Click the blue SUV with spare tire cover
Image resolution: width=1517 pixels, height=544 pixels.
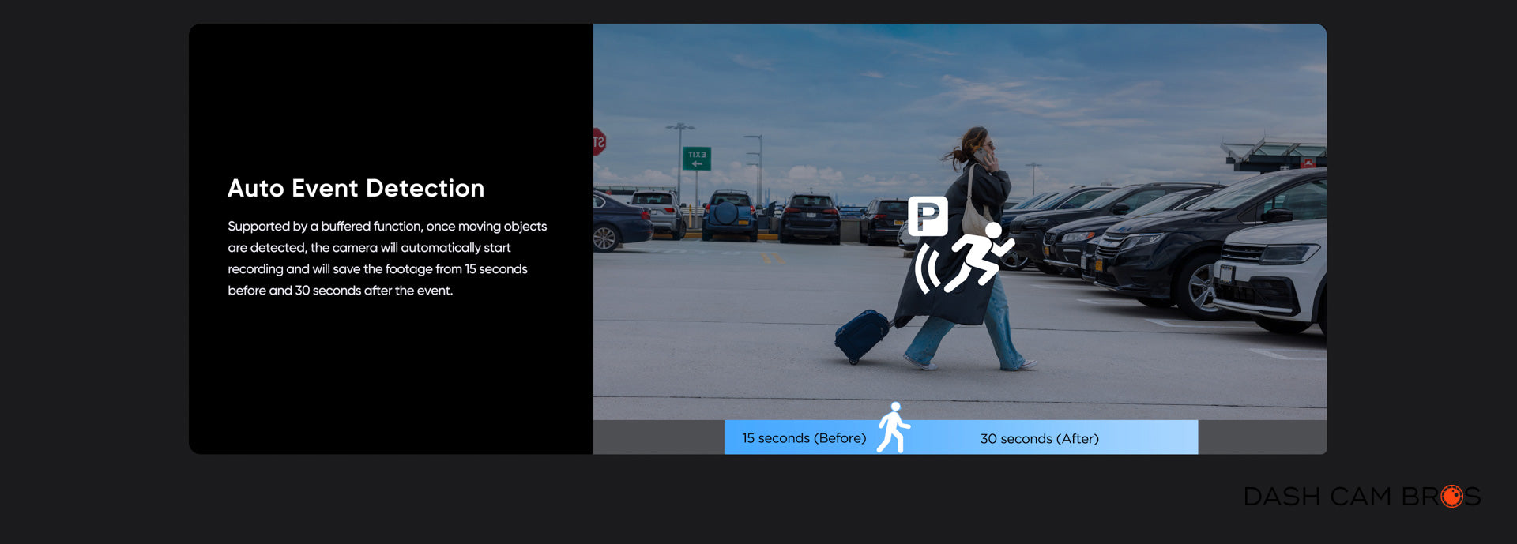tap(728, 215)
